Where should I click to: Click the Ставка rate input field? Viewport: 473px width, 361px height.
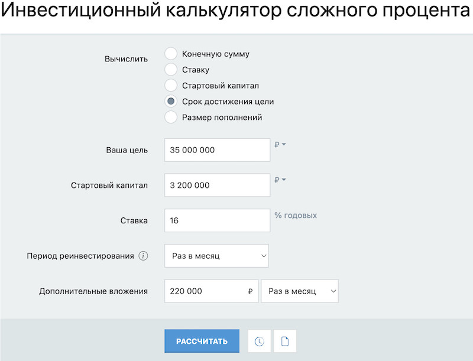[217, 220]
